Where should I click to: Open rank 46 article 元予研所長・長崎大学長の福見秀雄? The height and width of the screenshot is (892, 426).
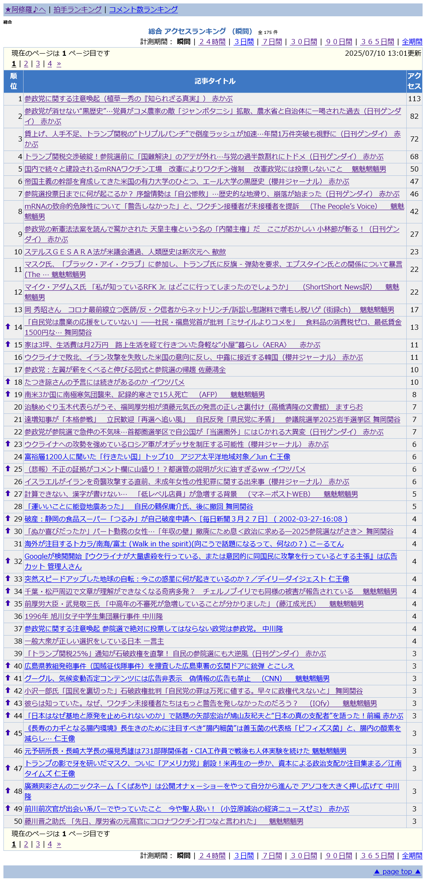186,751
